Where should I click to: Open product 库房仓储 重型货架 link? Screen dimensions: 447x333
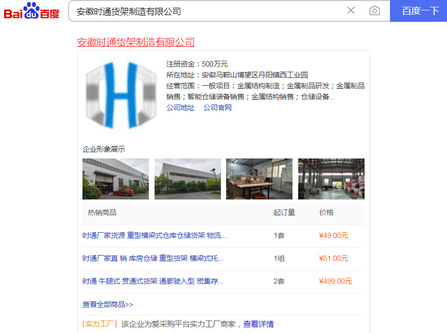pos(153,259)
